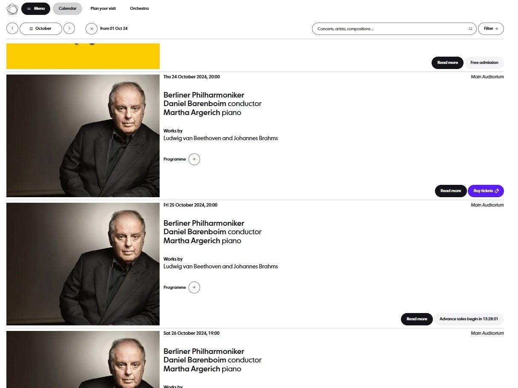Read more about the 24 October concert
Screen dimensions: 518x388
(451, 191)
